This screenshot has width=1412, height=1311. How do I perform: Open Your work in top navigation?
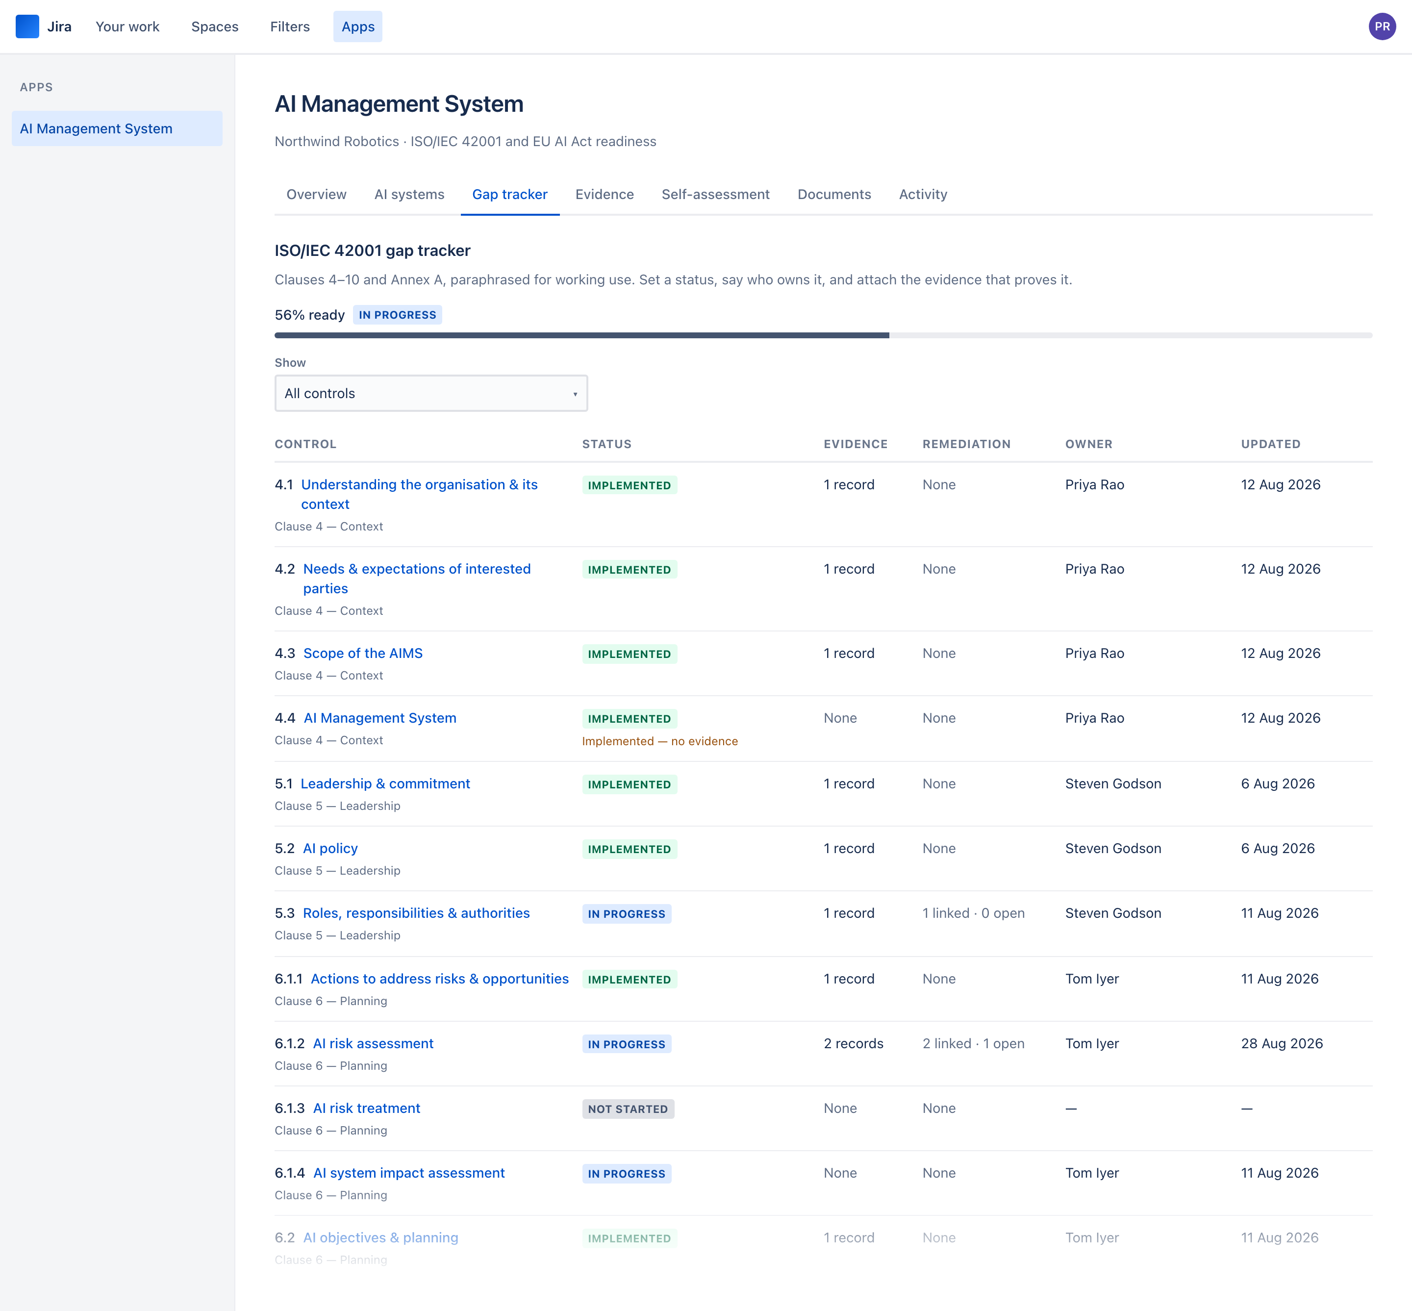128,26
